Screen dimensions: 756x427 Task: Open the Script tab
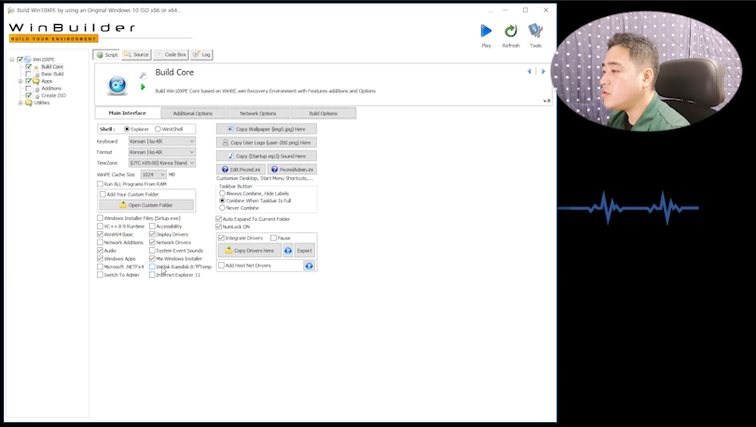(106, 54)
